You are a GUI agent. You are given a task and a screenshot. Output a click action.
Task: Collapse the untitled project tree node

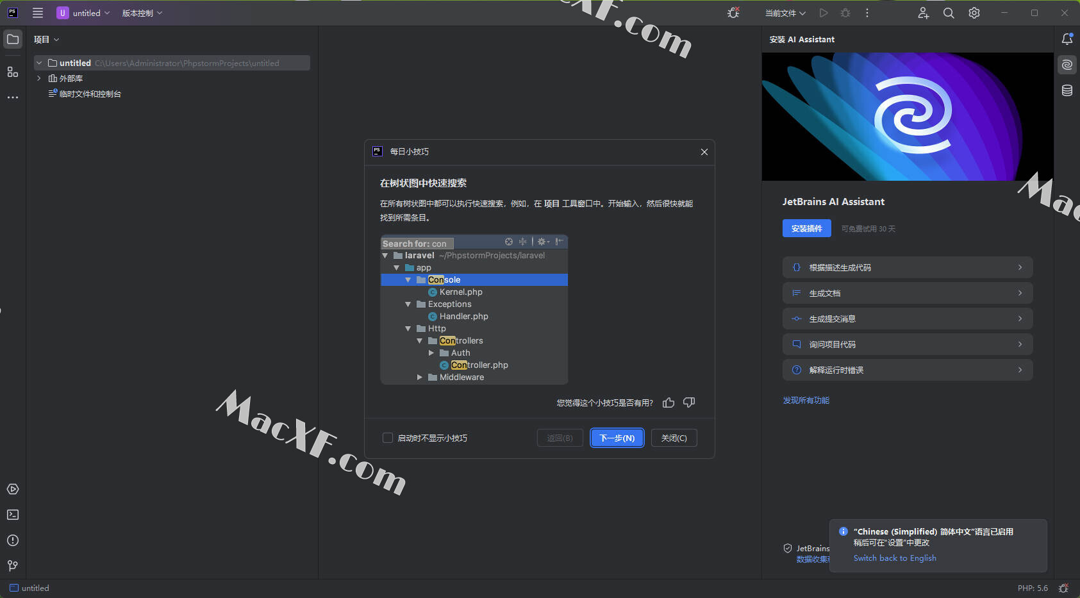click(x=39, y=63)
